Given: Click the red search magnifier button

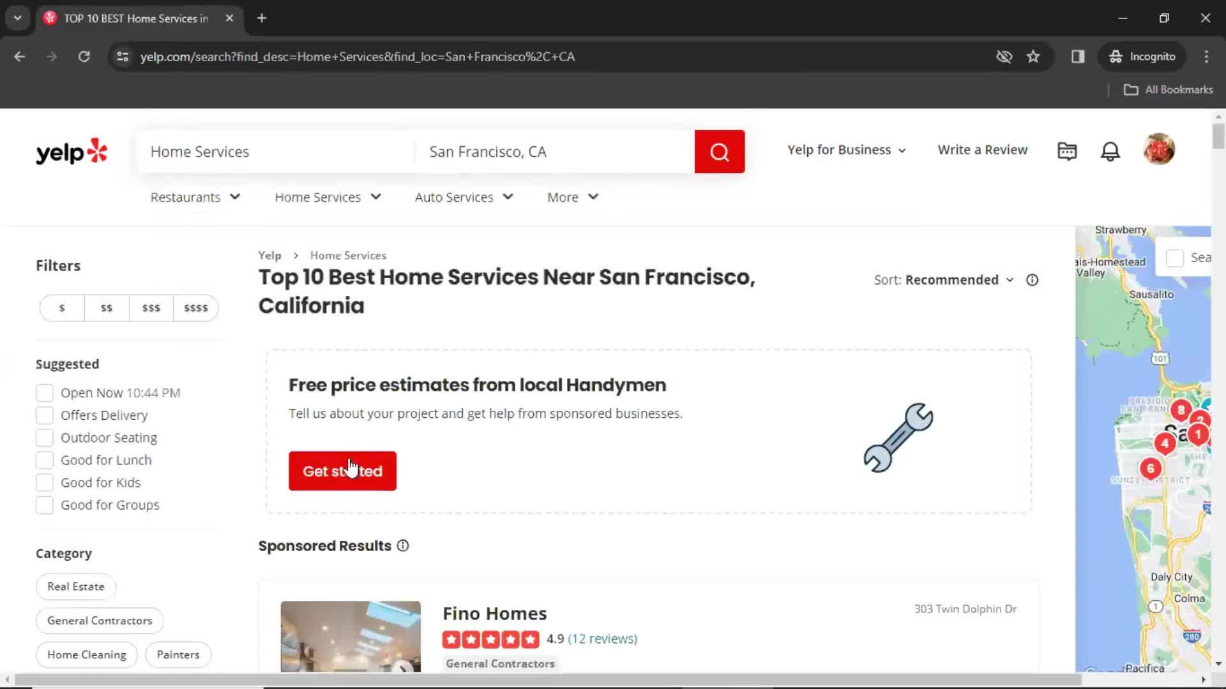Looking at the screenshot, I should point(720,152).
